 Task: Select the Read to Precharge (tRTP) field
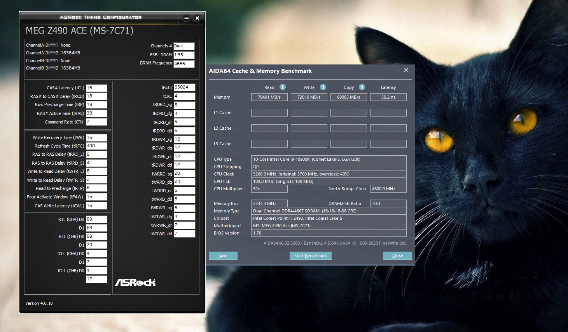(96, 188)
